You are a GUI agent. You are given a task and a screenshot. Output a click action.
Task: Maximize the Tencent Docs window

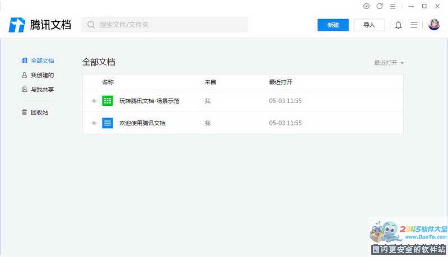(424, 6)
